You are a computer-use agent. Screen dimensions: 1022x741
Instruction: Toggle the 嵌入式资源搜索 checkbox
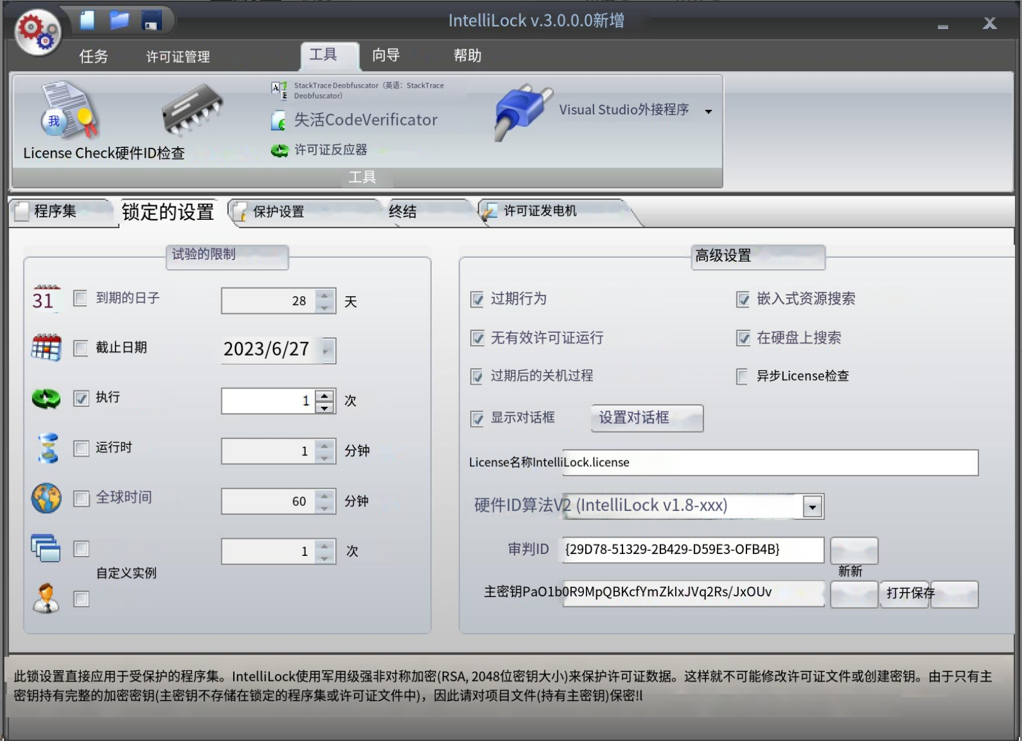coord(743,299)
